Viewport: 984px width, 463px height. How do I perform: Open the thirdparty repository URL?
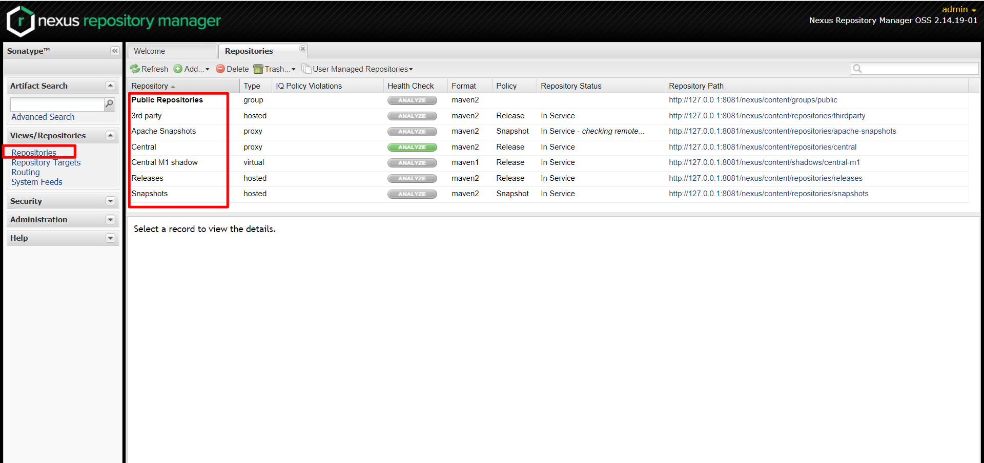(767, 116)
